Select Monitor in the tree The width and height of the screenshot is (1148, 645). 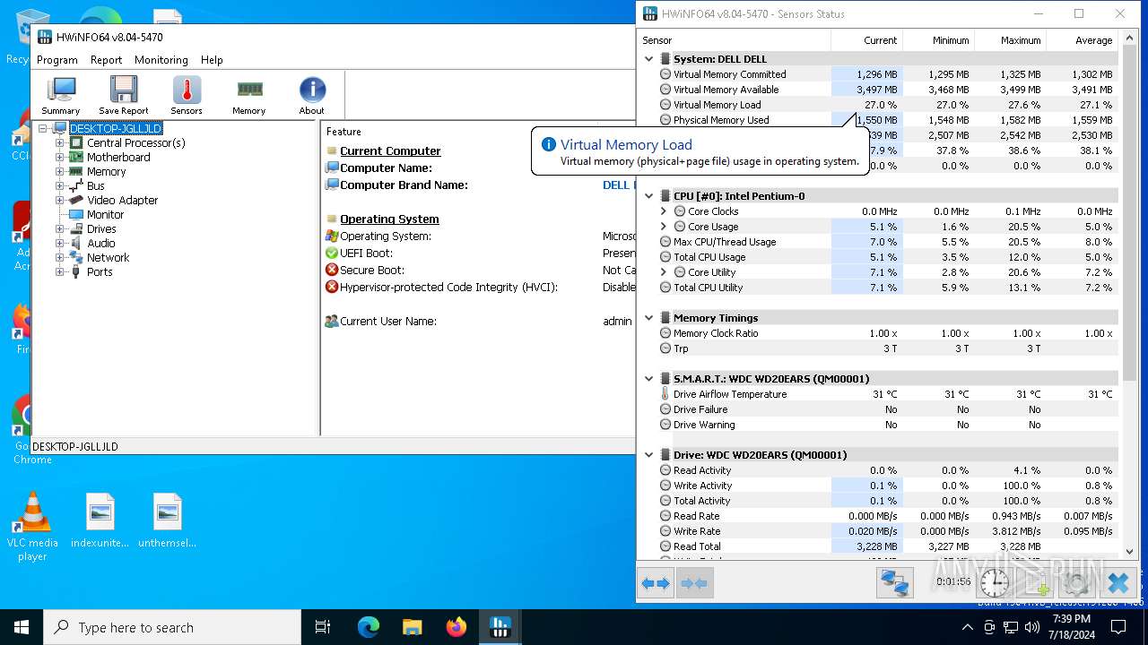(x=105, y=214)
